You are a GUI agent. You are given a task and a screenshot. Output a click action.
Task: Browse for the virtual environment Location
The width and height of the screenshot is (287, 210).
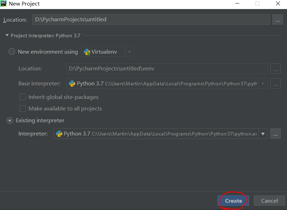(275, 69)
